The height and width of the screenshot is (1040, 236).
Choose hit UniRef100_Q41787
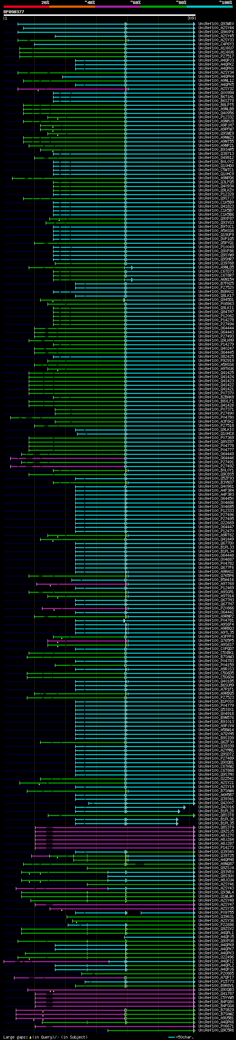click(x=216, y=993)
